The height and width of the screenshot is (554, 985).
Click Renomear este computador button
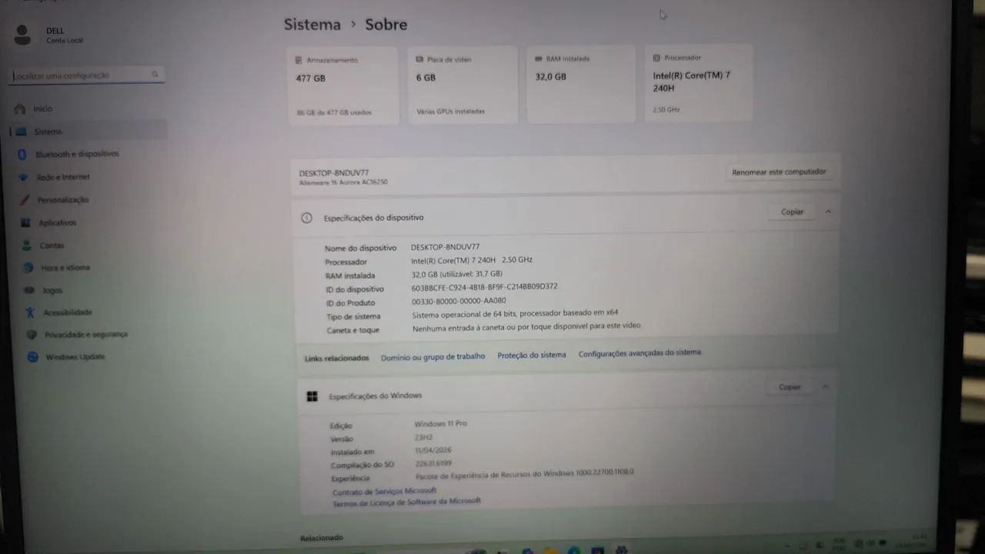(779, 172)
